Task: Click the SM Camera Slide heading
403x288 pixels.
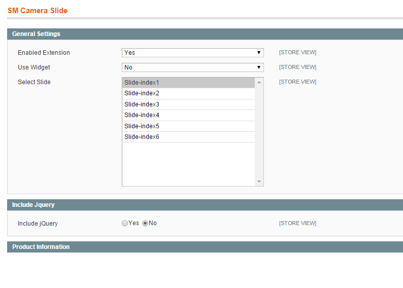Action: point(38,11)
